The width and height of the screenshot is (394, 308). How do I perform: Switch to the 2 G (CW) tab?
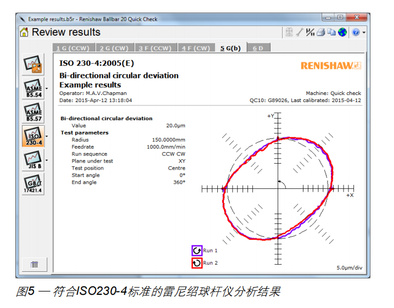114,48
